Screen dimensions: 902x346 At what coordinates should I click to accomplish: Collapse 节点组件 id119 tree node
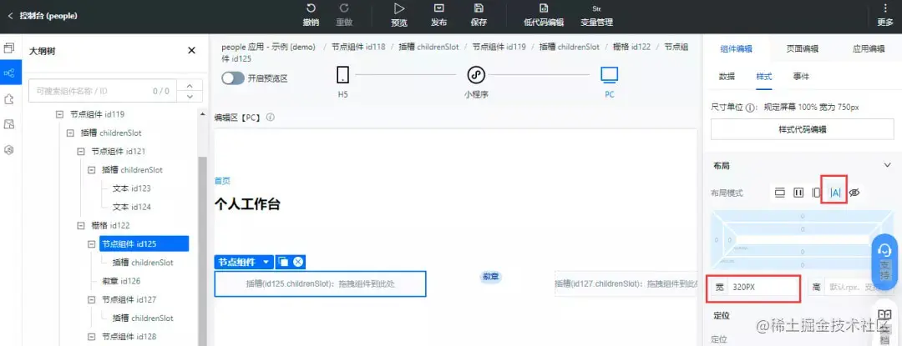(59, 114)
